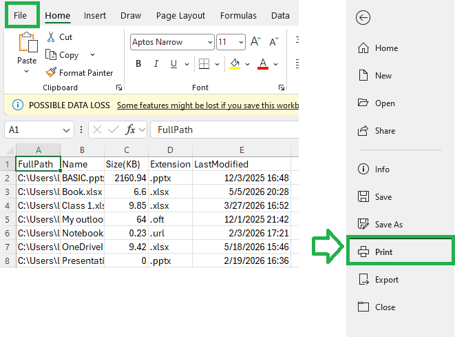Select the OneDrive name cell
Screen dimensions: 455x337
coord(83,247)
